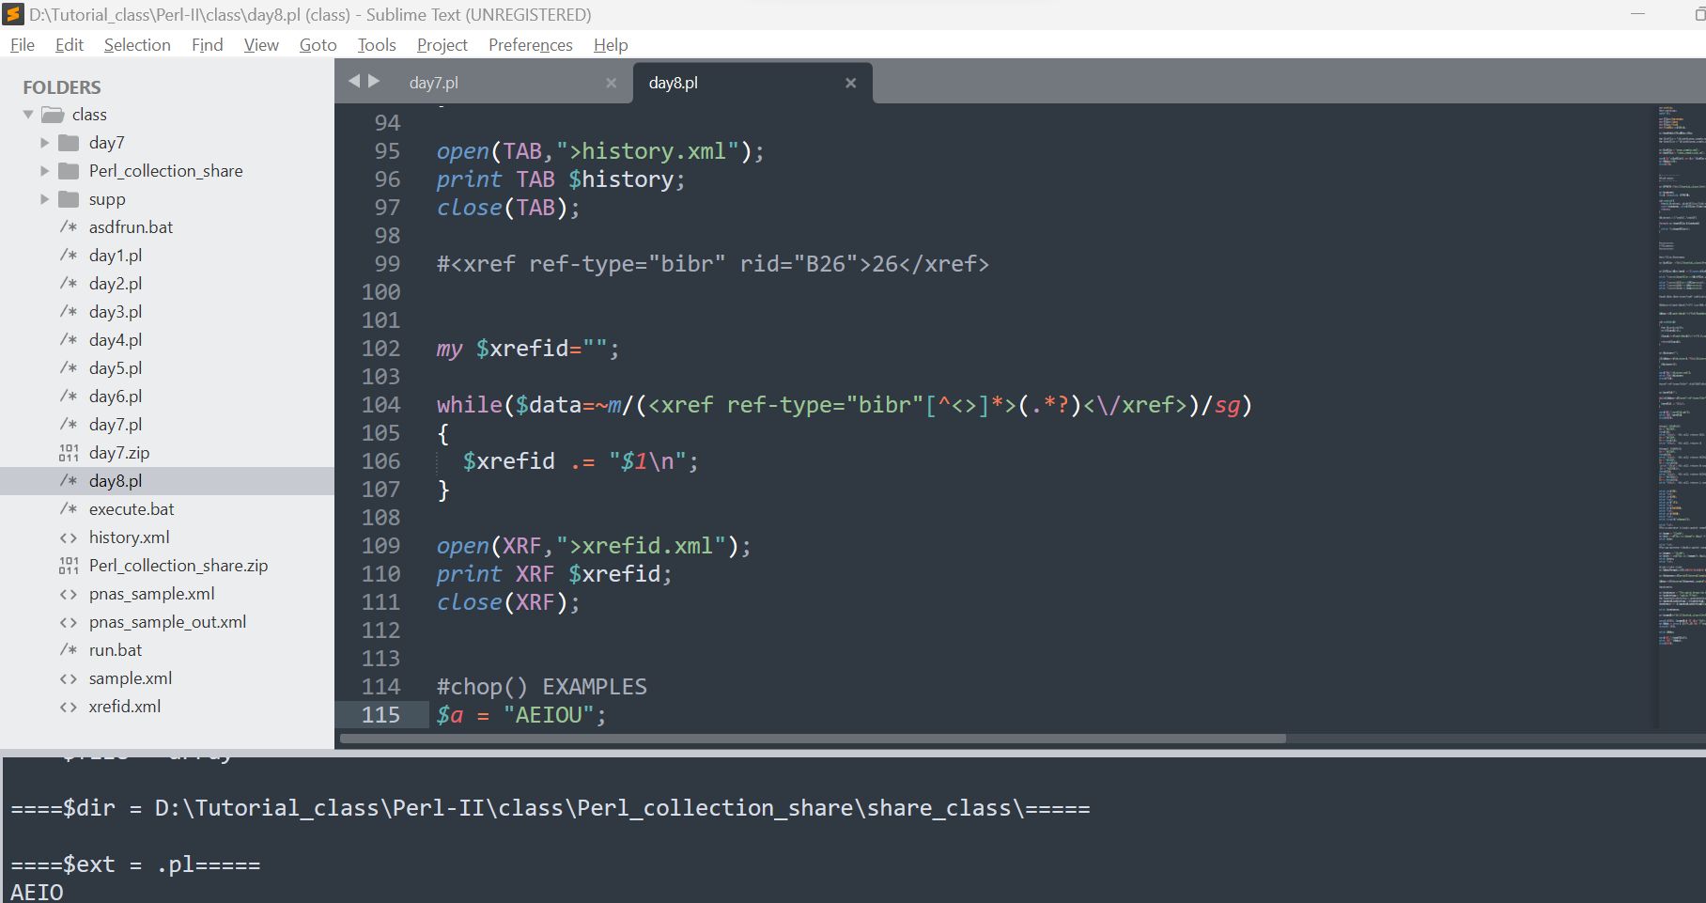Collapse the class root folder

click(28, 115)
